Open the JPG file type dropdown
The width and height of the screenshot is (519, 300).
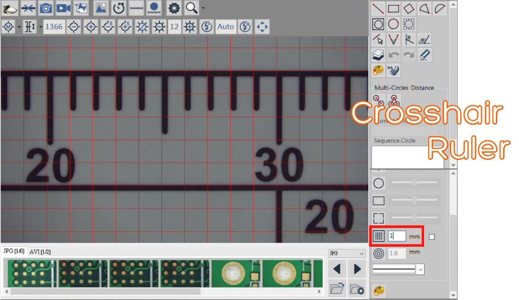tap(347, 253)
